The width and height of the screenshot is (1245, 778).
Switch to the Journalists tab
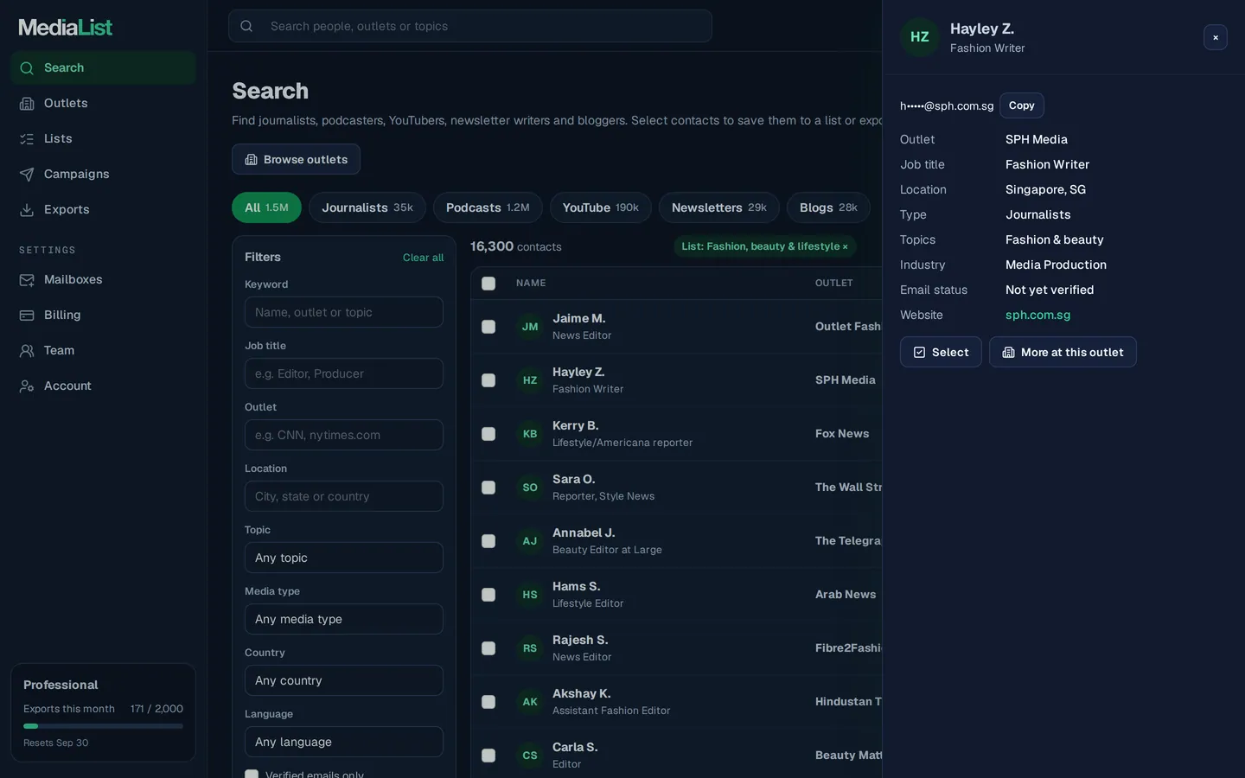[367, 207]
